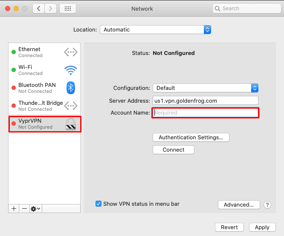This screenshot has width=284, height=236.
Task: Open the gear action menu
Action: pos(35,208)
